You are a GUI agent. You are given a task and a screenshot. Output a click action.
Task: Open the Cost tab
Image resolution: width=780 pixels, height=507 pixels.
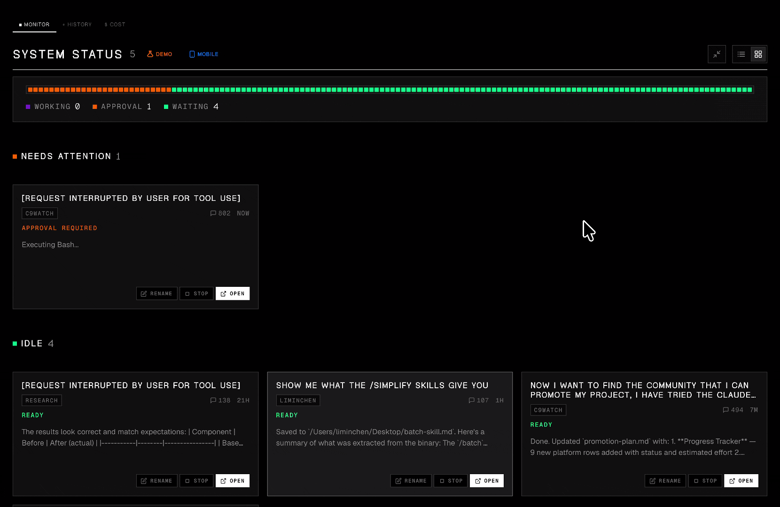pyautogui.click(x=115, y=24)
